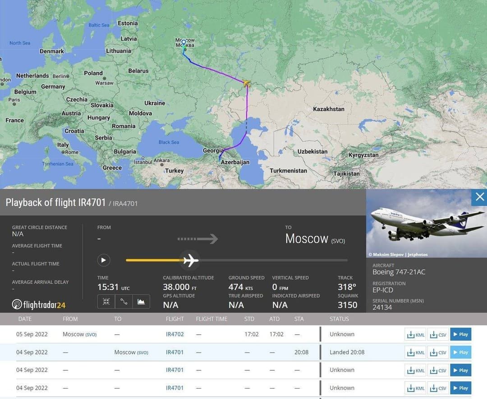The image size is (487, 399).
Task: Open the Boeing 747 aircraft photo
Action: click(x=426, y=223)
